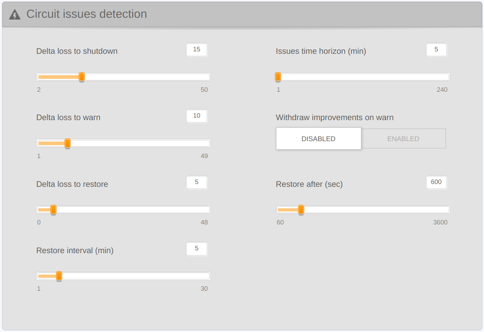Focus the Delta loss to restore value field
The width and height of the screenshot is (484, 332).
[197, 182]
